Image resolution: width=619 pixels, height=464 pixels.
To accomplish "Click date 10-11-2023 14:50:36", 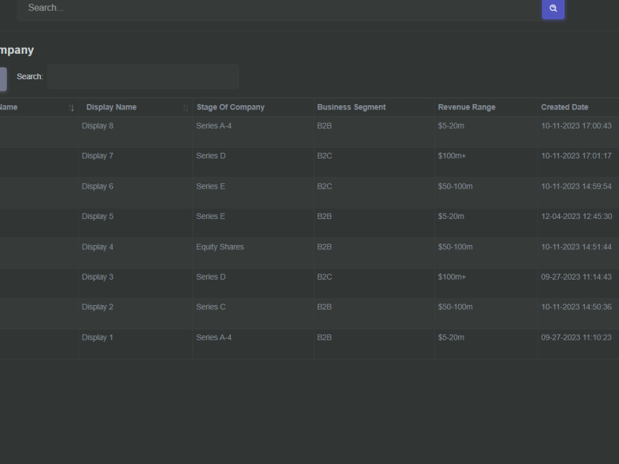I will (x=576, y=307).
